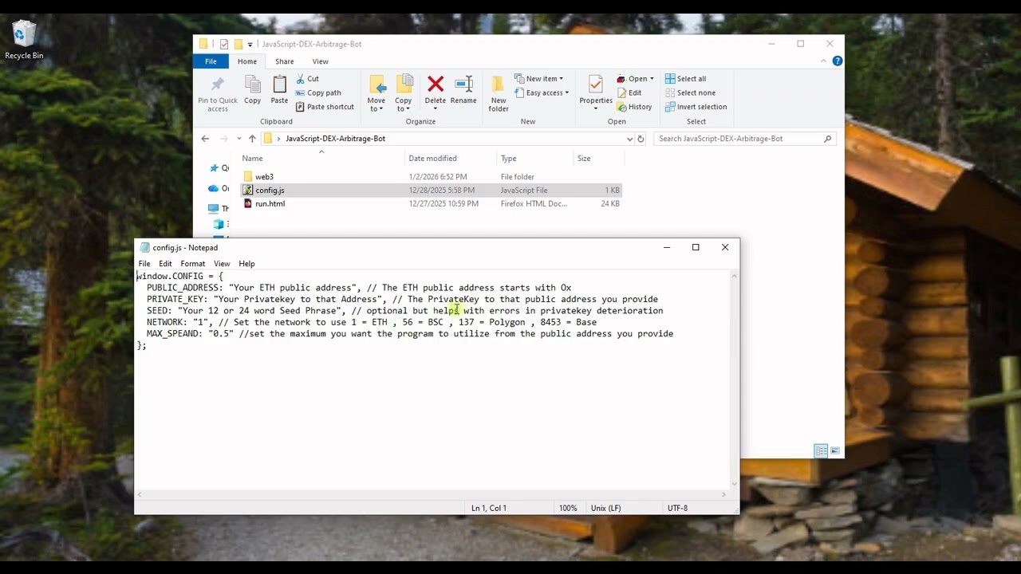Screen dimensions: 1021x574
Task: Open Properties from the Explorer ribbon
Action: pyautogui.click(x=596, y=90)
